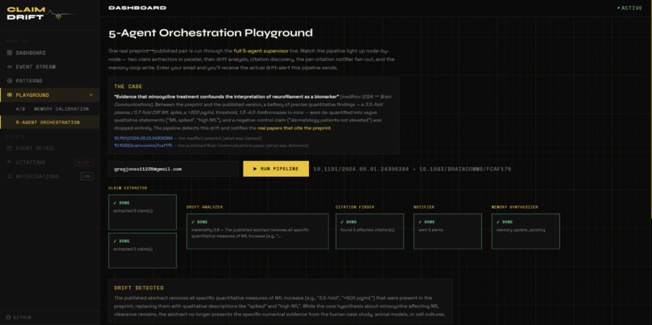Image resolution: width=652 pixels, height=325 pixels.
Task: Click the Notifications bell icon
Action: pos(10,176)
